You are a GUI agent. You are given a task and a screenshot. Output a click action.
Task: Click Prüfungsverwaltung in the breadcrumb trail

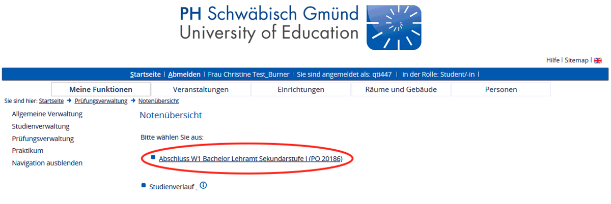(x=101, y=101)
